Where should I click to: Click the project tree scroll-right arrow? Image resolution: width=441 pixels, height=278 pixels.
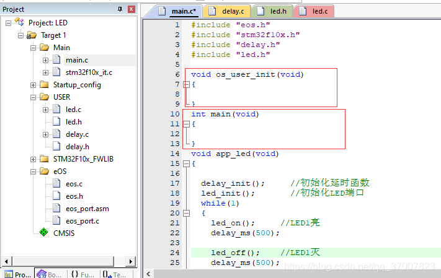pyautogui.click(x=130, y=261)
